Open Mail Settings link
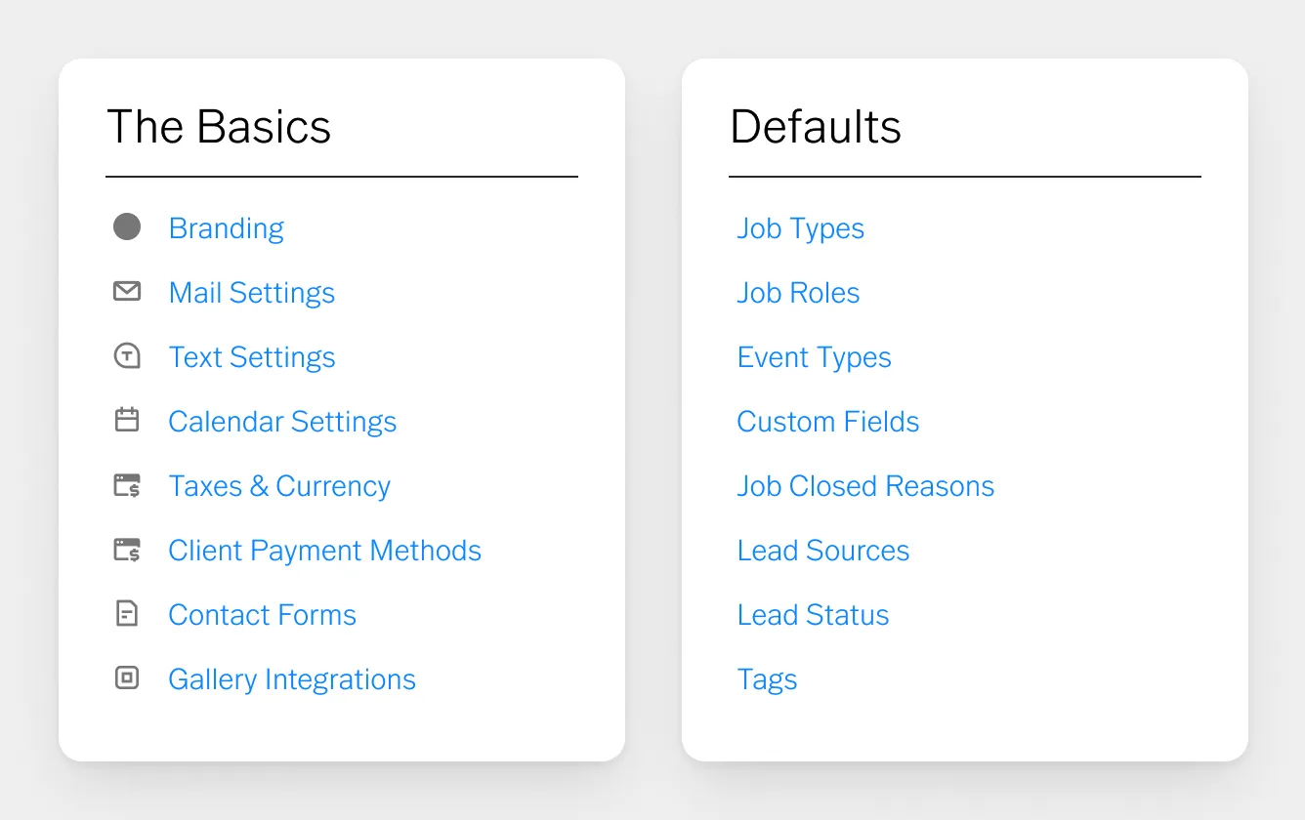The height and width of the screenshot is (820, 1305). (x=252, y=293)
